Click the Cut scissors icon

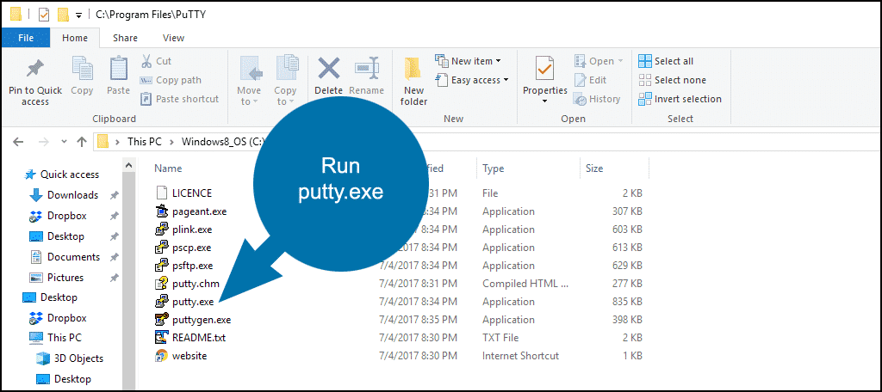point(146,61)
